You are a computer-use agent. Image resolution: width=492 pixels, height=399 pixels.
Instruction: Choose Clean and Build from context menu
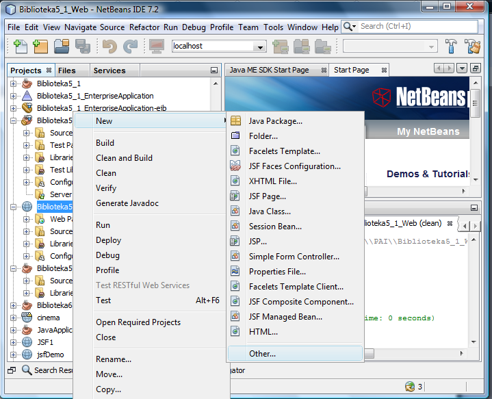coord(125,158)
